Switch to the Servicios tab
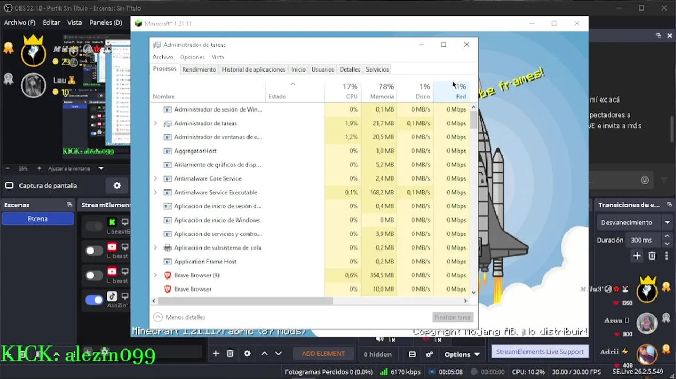 [377, 69]
